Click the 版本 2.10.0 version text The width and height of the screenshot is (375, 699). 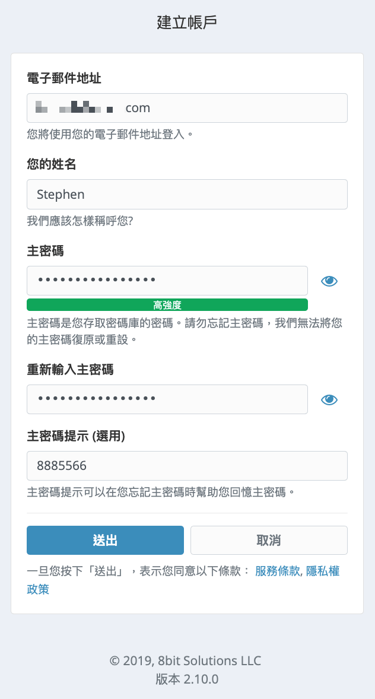[187, 679]
